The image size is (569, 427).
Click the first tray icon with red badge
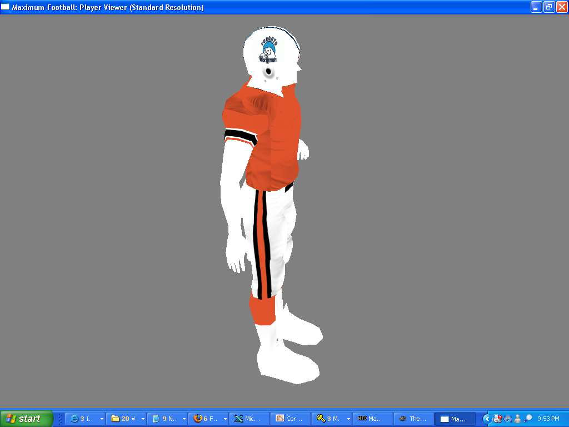(x=497, y=419)
